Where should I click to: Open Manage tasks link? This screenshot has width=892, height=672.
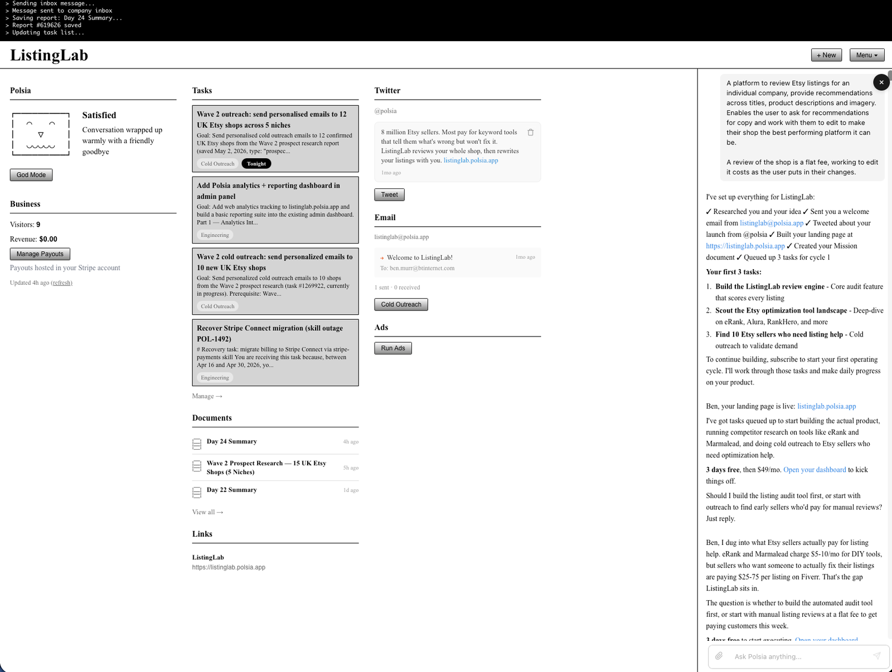point(207,396)
